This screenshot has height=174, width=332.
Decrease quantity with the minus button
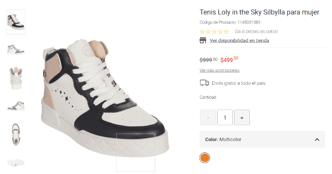tap(208, 117)
